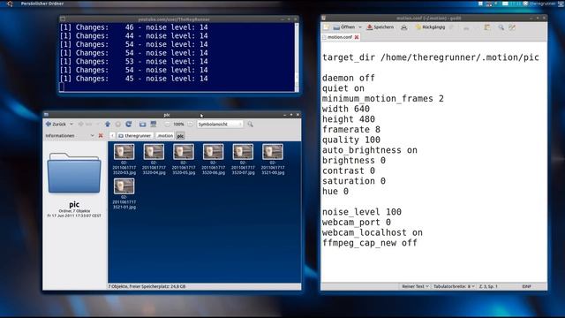Viewport: 565px width, 318px height.
Task: Click the large pic folder icon in sidebar
Action: point(74,173)
